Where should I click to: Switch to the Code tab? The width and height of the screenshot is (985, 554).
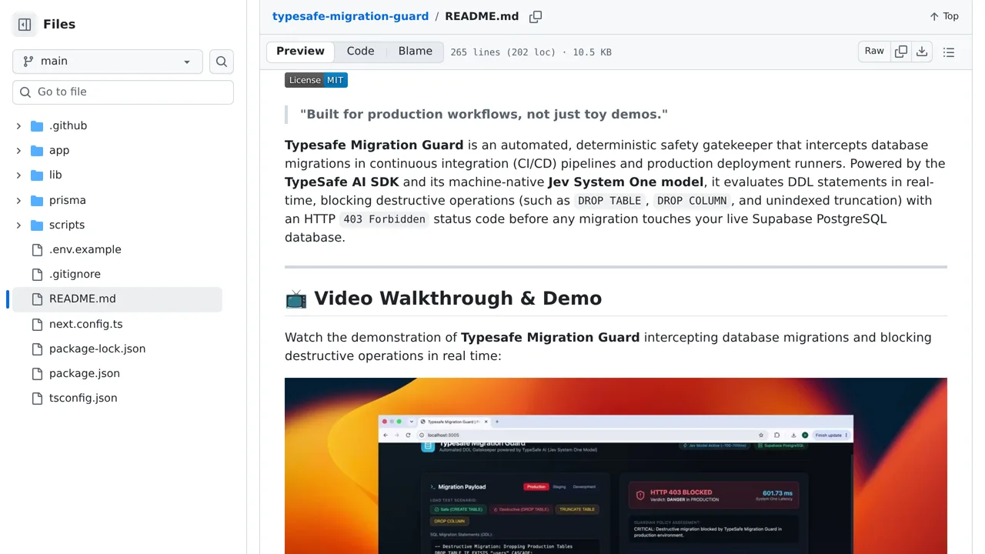(360, 52)
